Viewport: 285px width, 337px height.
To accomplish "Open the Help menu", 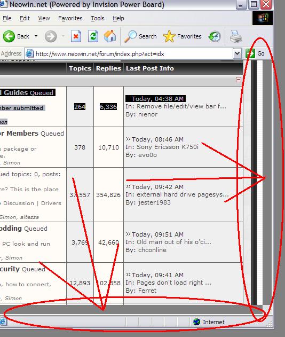I will tap(118, 18).
